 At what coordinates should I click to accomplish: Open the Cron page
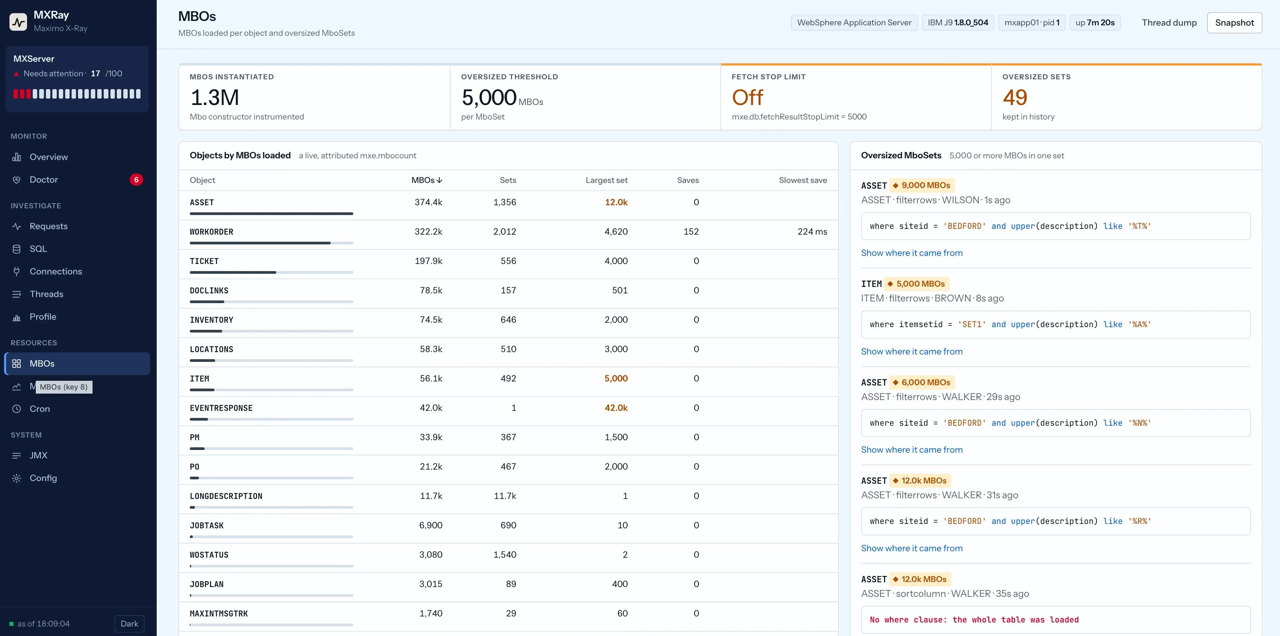tap(77, 409)
